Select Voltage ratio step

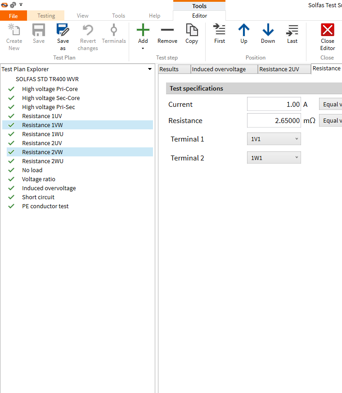pos(39,179)
